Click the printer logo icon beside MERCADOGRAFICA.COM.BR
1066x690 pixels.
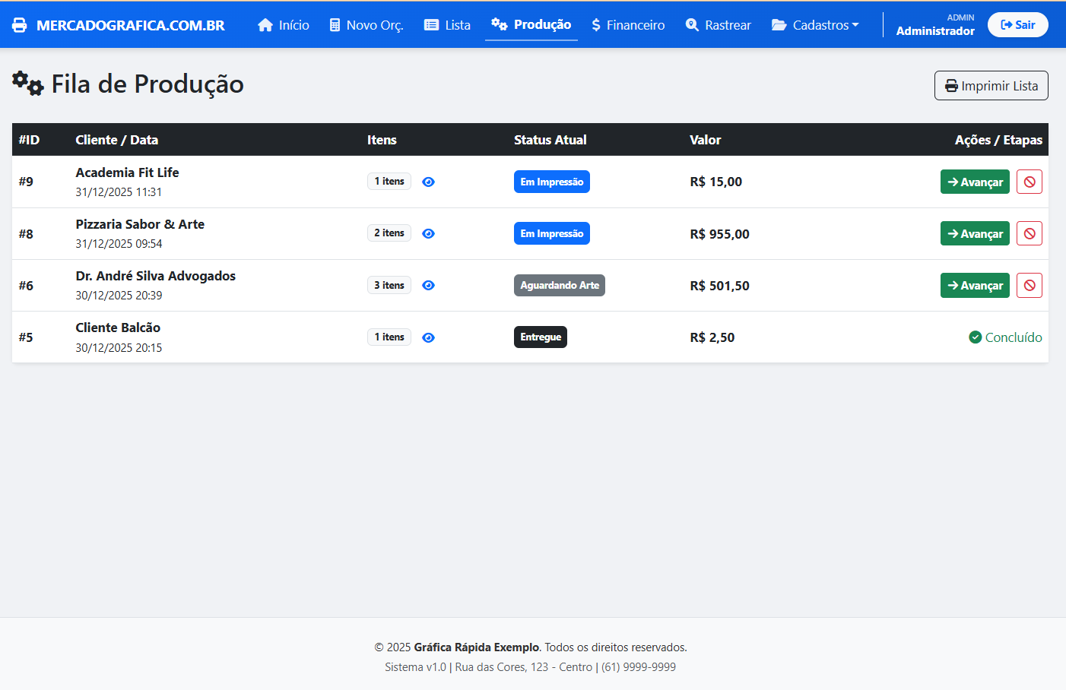20,25
